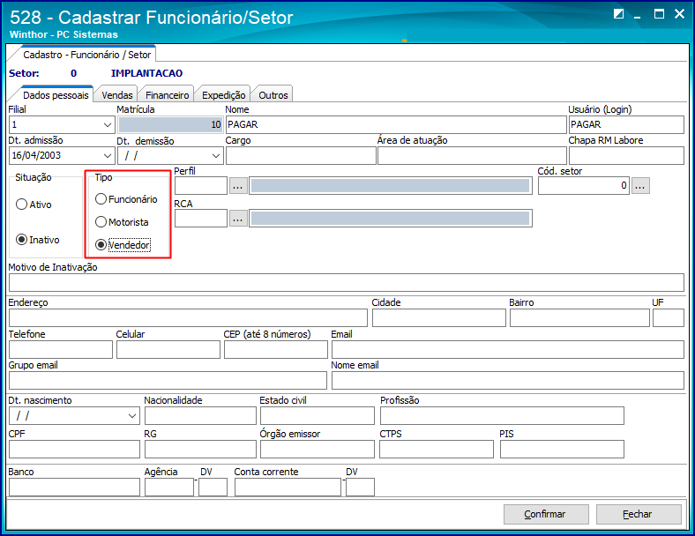695x536 pixels.
Task: Open the Dt. demissão date picker
Action: [x=216, y=156]
